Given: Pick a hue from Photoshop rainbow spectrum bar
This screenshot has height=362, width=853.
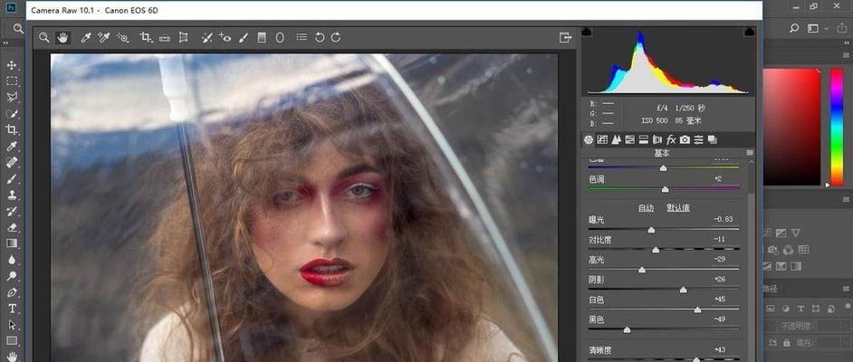Looking at the screenshot, I should [x=837, y=127].
